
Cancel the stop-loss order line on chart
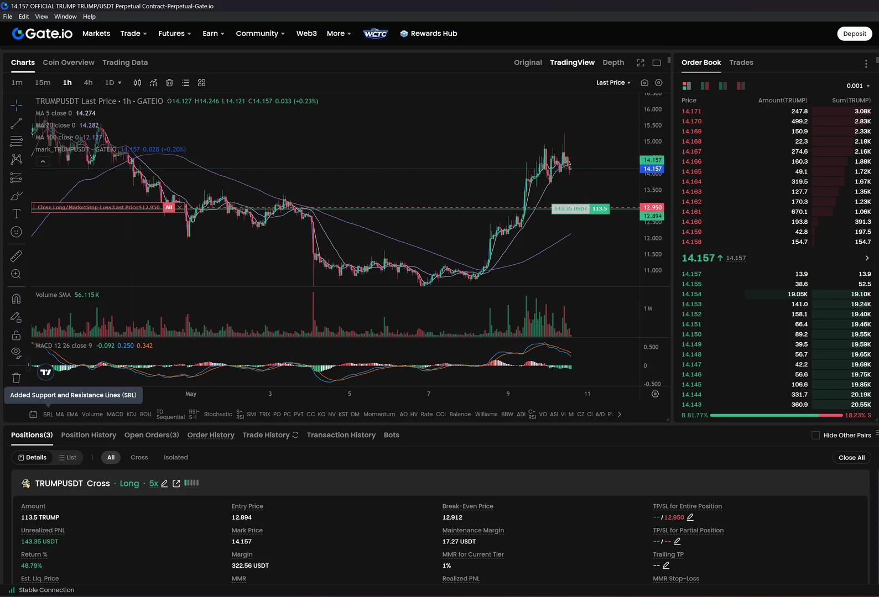click(x=180, y=208)
